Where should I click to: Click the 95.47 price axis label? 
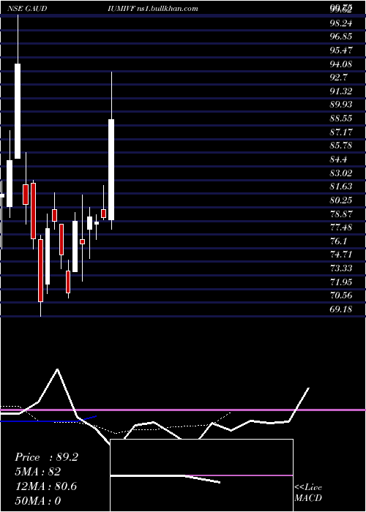(x=341, y=50)
